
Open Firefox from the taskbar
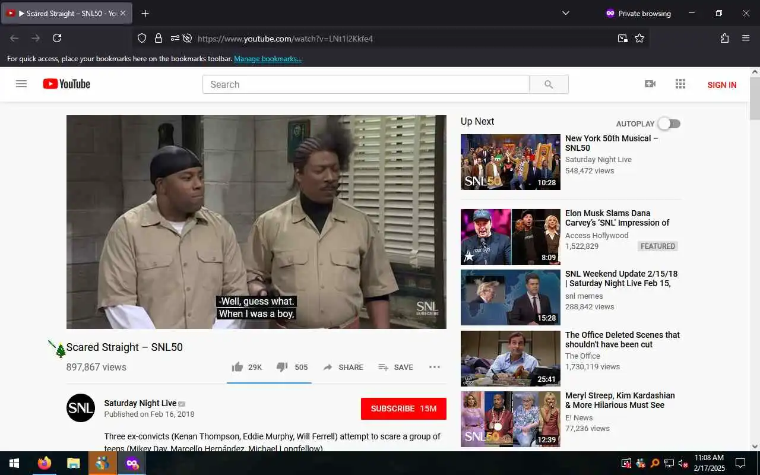[x=45, y=463]
